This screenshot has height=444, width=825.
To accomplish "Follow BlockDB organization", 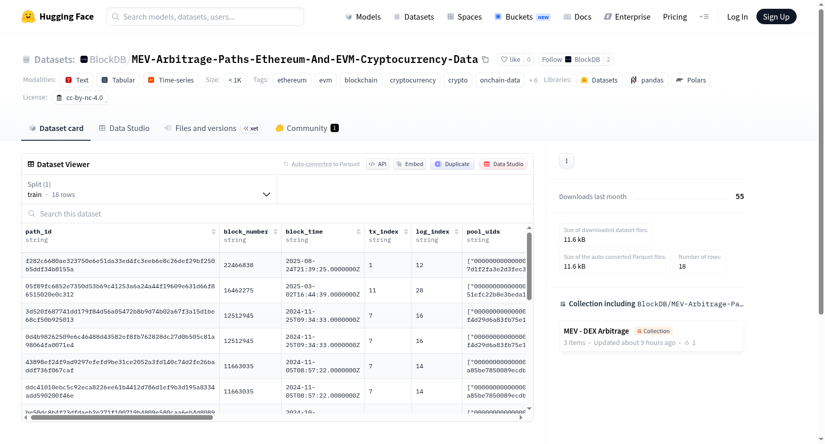I will pos(571,59).
